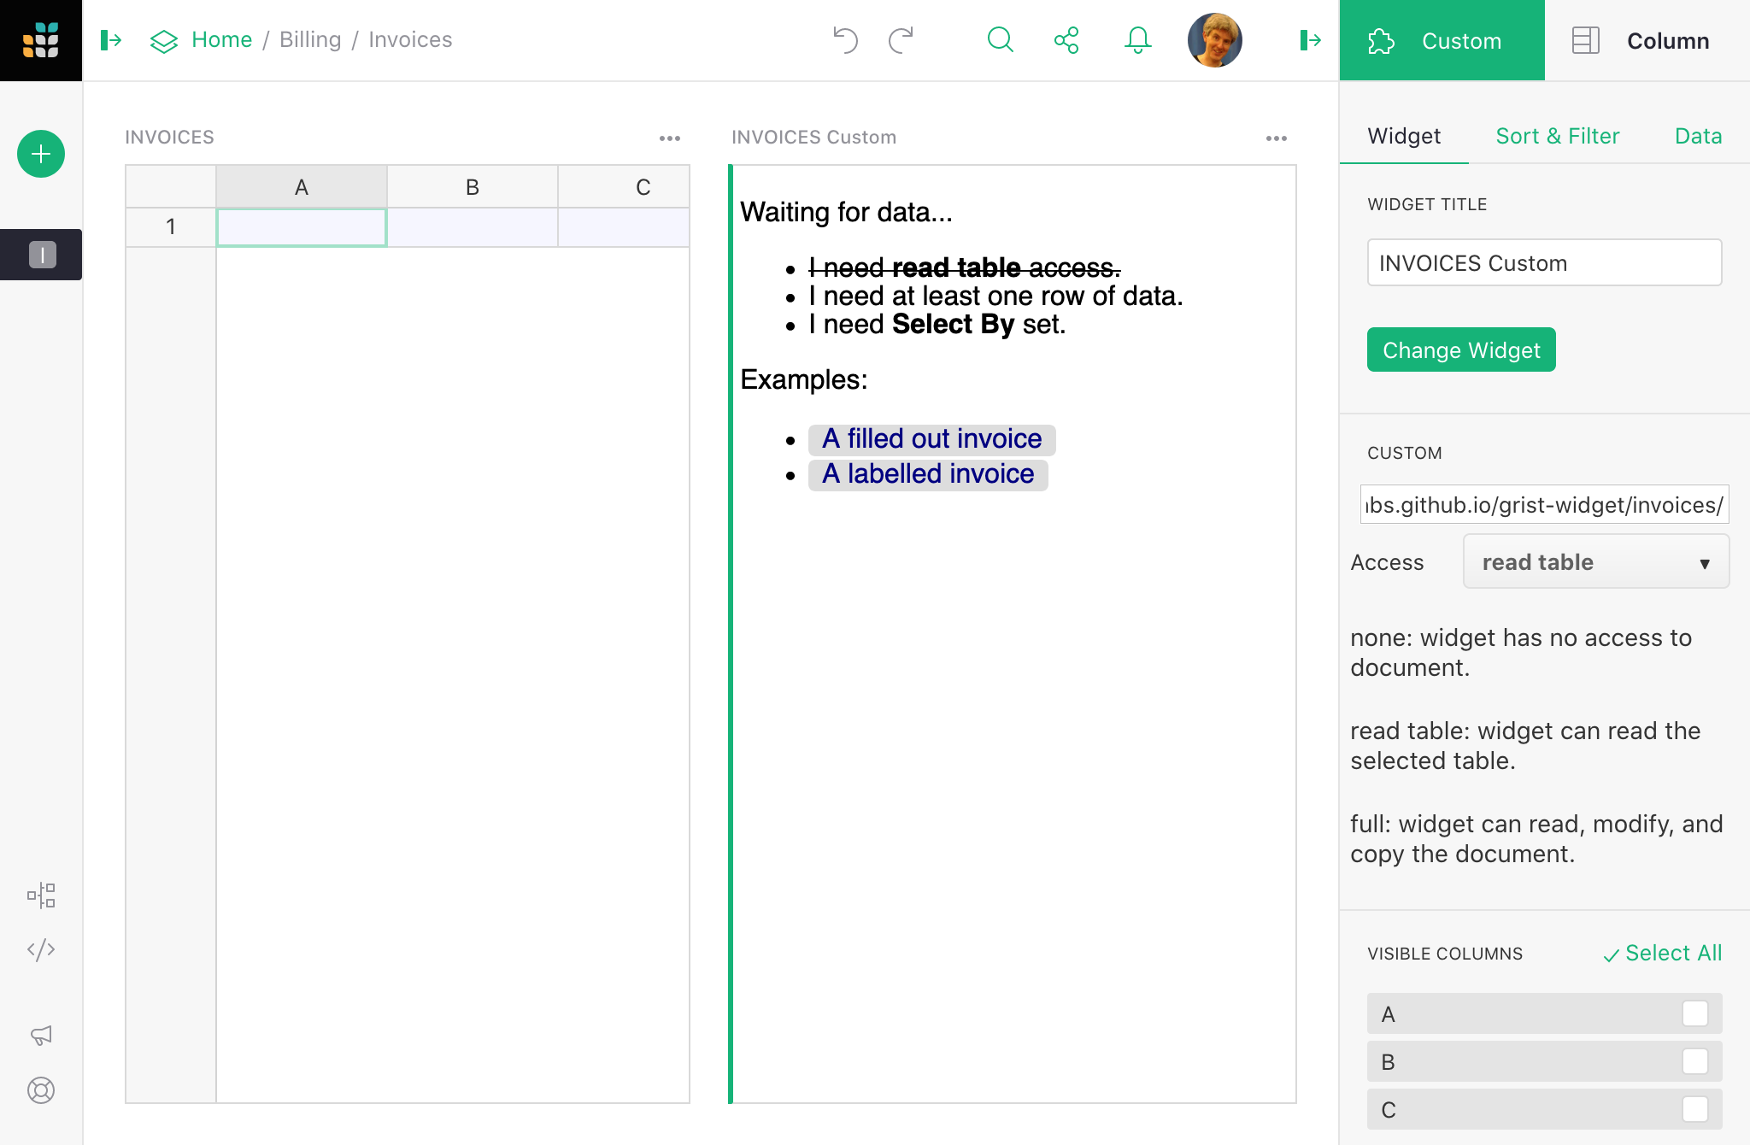Click the Widget Title input field
This screenshot has width=1750, height=1145.
click(x=1544, y=262)
